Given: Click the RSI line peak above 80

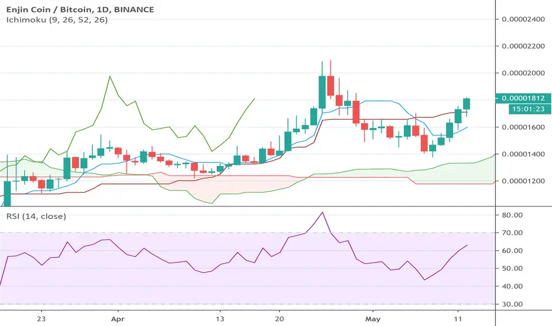Looking at the screenshot, I should [322, 213].
